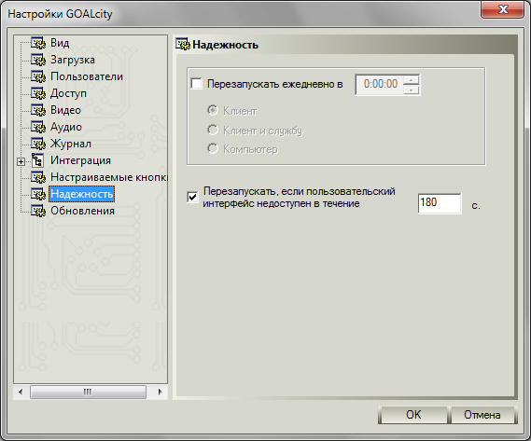
Task: Click the Отмена button
Action: (x=482, y=415)
